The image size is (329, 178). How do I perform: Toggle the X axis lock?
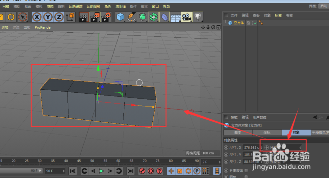(x=37, y=17)
